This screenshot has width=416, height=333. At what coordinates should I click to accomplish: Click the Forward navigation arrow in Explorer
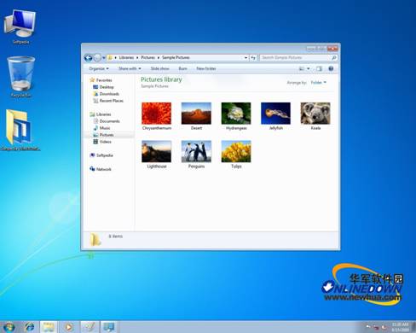coord(97,58)
